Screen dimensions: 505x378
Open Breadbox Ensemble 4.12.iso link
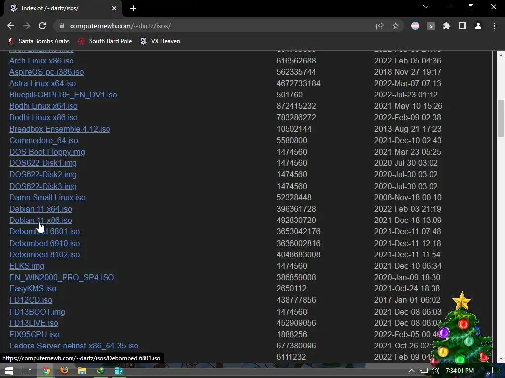(x=60, y=129)
